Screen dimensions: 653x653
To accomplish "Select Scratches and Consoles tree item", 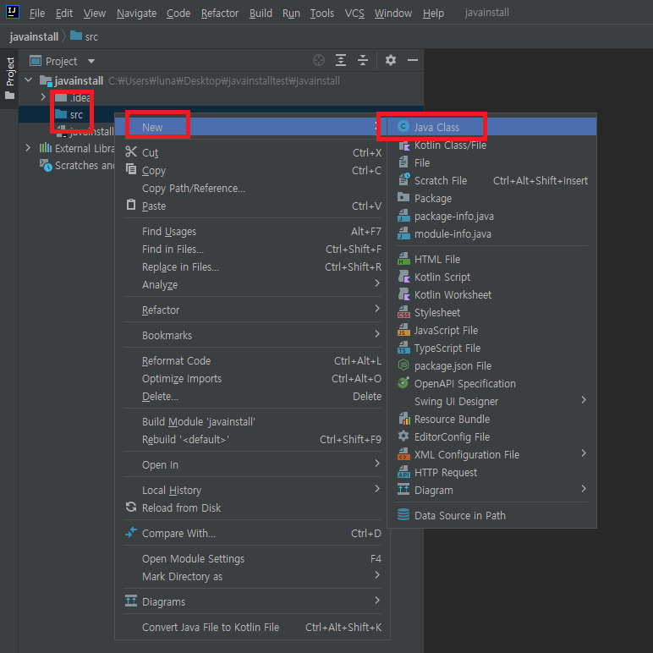I will coord(77,165).
